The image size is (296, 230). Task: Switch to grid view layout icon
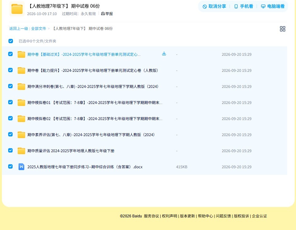pyautogui.click(x=282, y=29)
